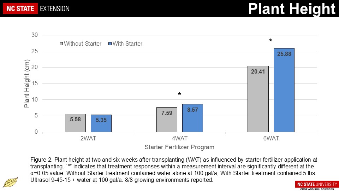The height and width of the screenshot is (191, 339).
Task: Select the gray 2WAT bar labeled 5.58
Action: click(75, 123)
